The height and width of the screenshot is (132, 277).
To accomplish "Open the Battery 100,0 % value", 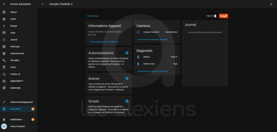I will 174,57.
